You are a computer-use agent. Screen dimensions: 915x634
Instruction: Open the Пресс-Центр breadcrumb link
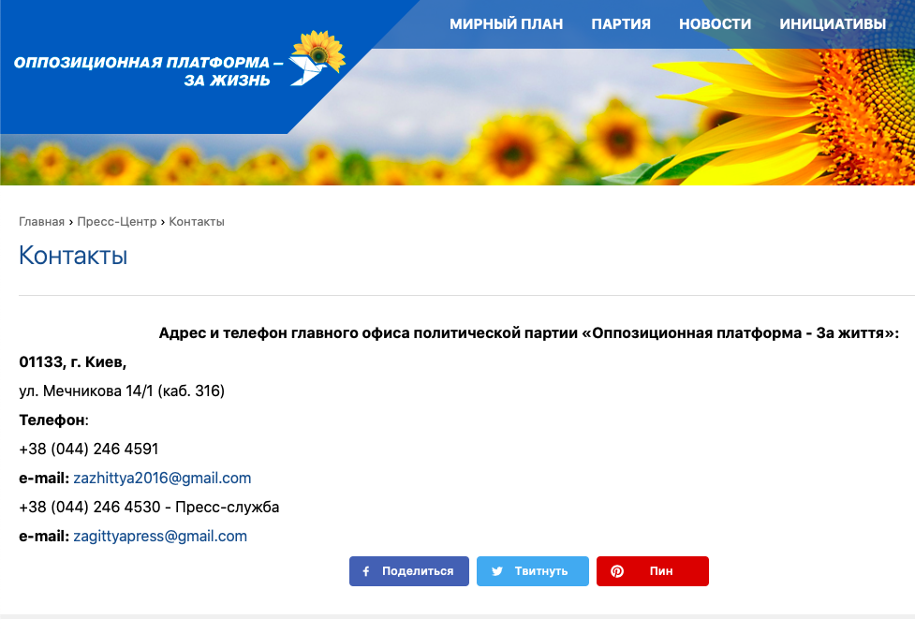[x=117, y=222]
